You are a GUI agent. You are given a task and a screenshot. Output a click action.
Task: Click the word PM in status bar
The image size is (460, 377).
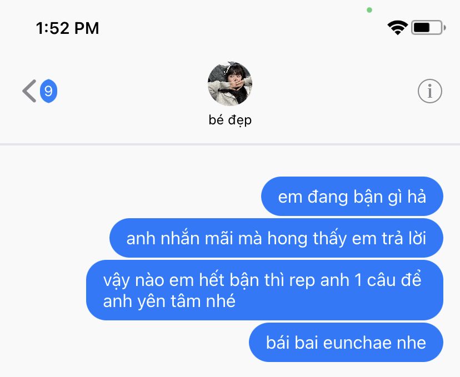pos(87,28)
